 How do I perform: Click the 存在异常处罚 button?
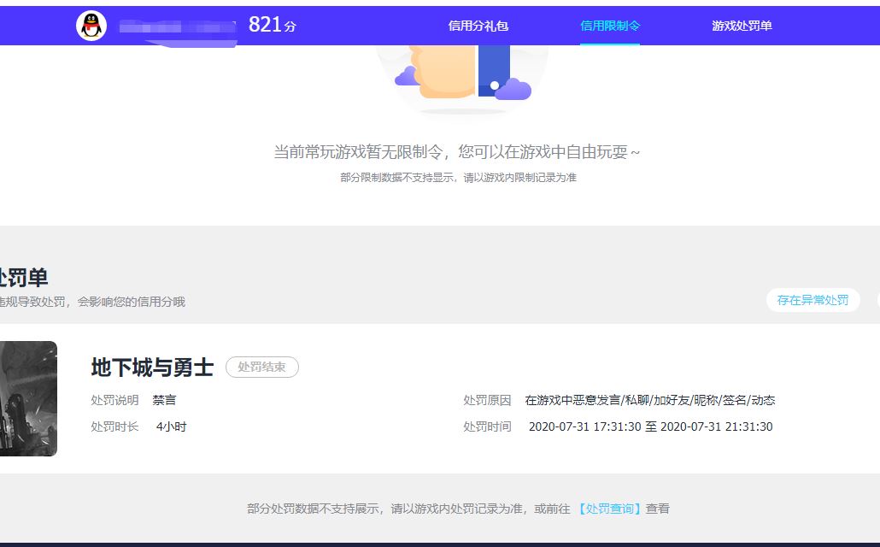[x=813, y=300]
